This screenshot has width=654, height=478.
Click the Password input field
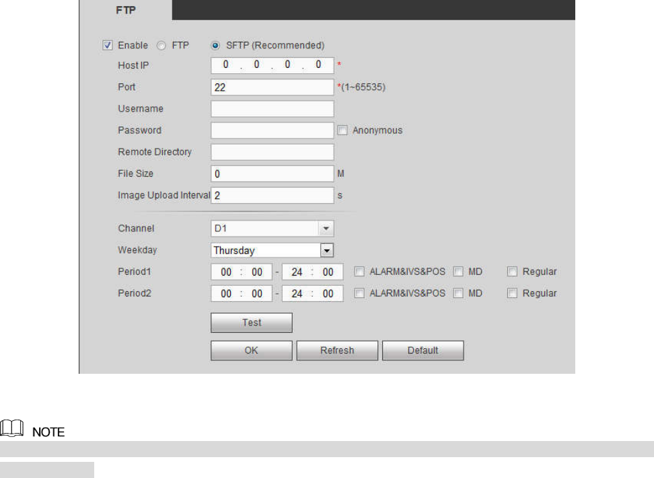272,130
